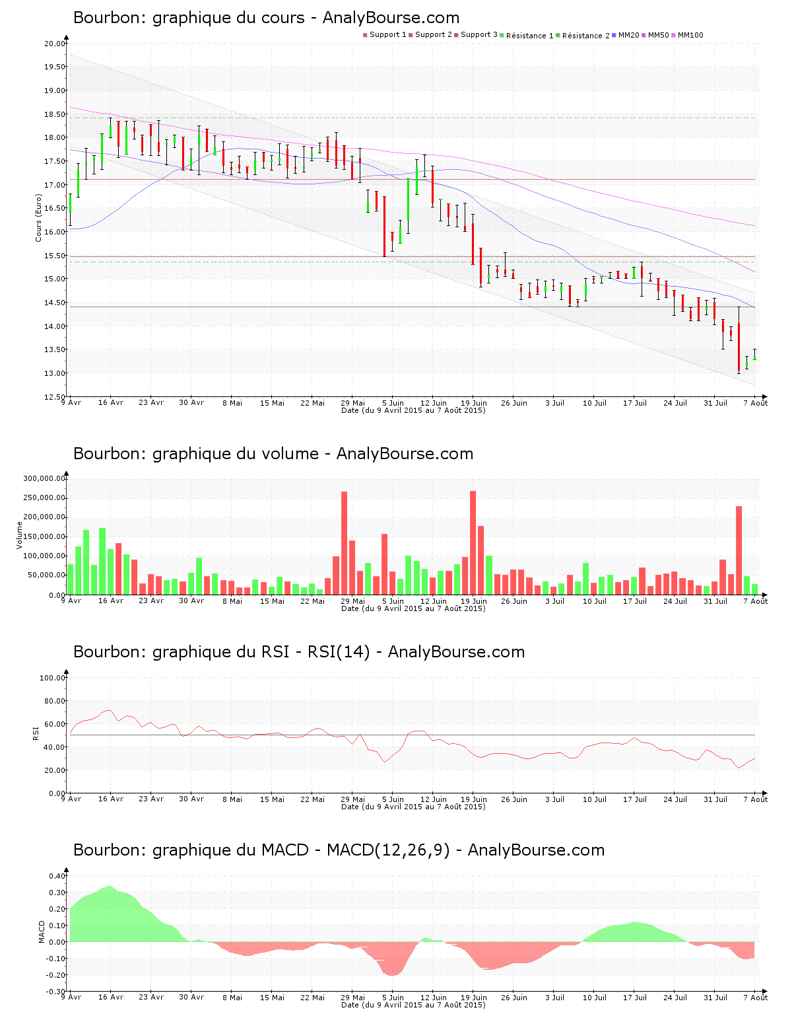The height and width of the screenshot is (1024, 792).
Task: Click the 0.20 value on the MACD axis
Action: point(57,909)
